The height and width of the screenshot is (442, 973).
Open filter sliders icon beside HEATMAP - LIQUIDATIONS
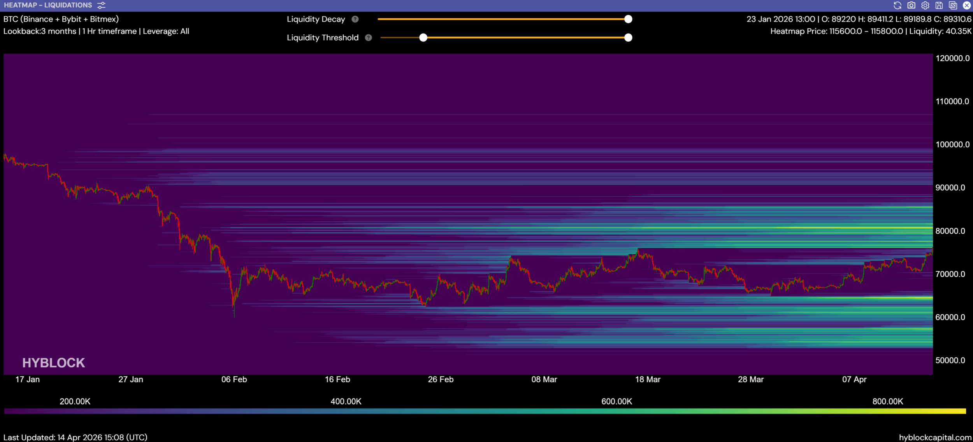[101, 5]
